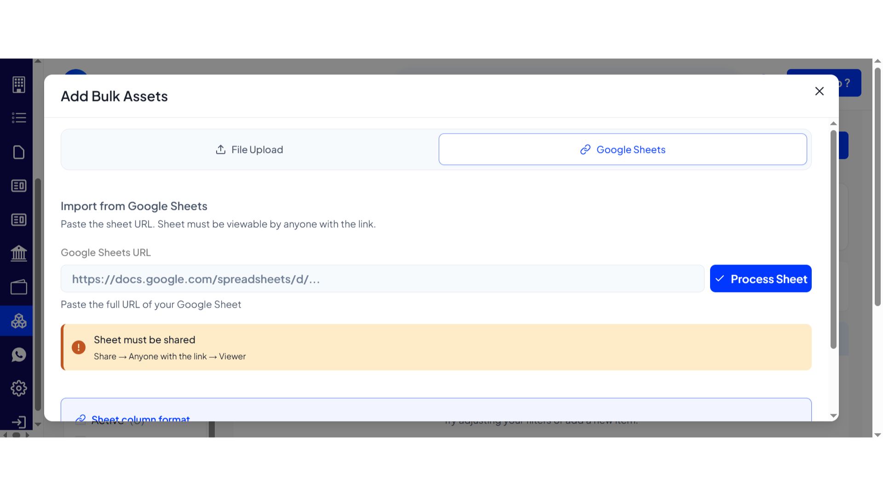Screen dimensions: 883x496
Task: Click the document page sidebar icon
Action: click(x=18, y=152)
